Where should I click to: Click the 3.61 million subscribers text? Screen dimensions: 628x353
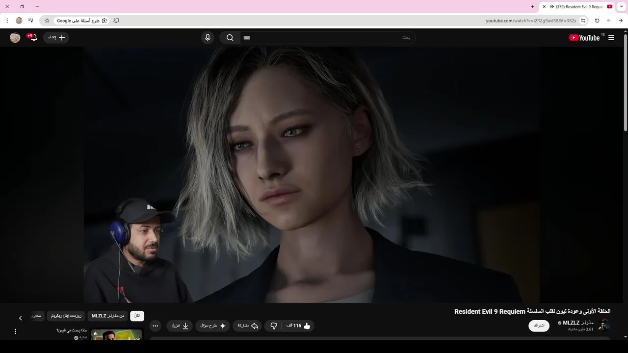click(580, 329)
